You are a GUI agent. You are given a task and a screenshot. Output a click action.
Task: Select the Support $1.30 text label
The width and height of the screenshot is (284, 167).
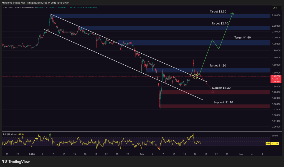click(x=221, y=88)
